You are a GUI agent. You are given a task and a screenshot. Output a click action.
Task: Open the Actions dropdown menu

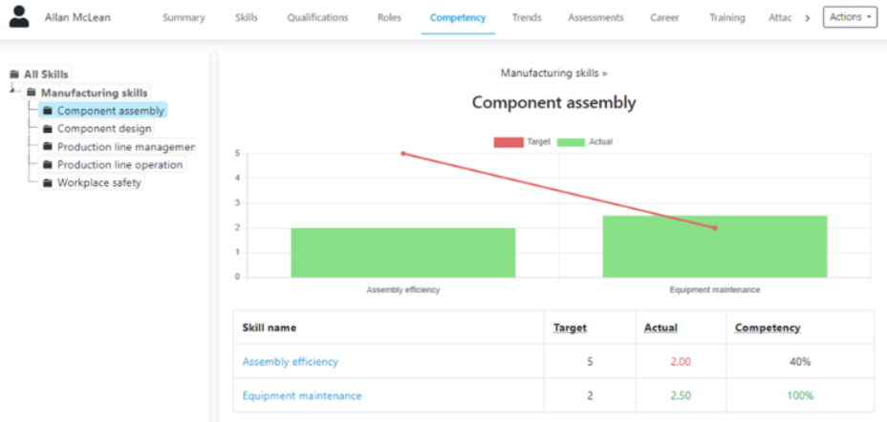click(x=849, y=17)
